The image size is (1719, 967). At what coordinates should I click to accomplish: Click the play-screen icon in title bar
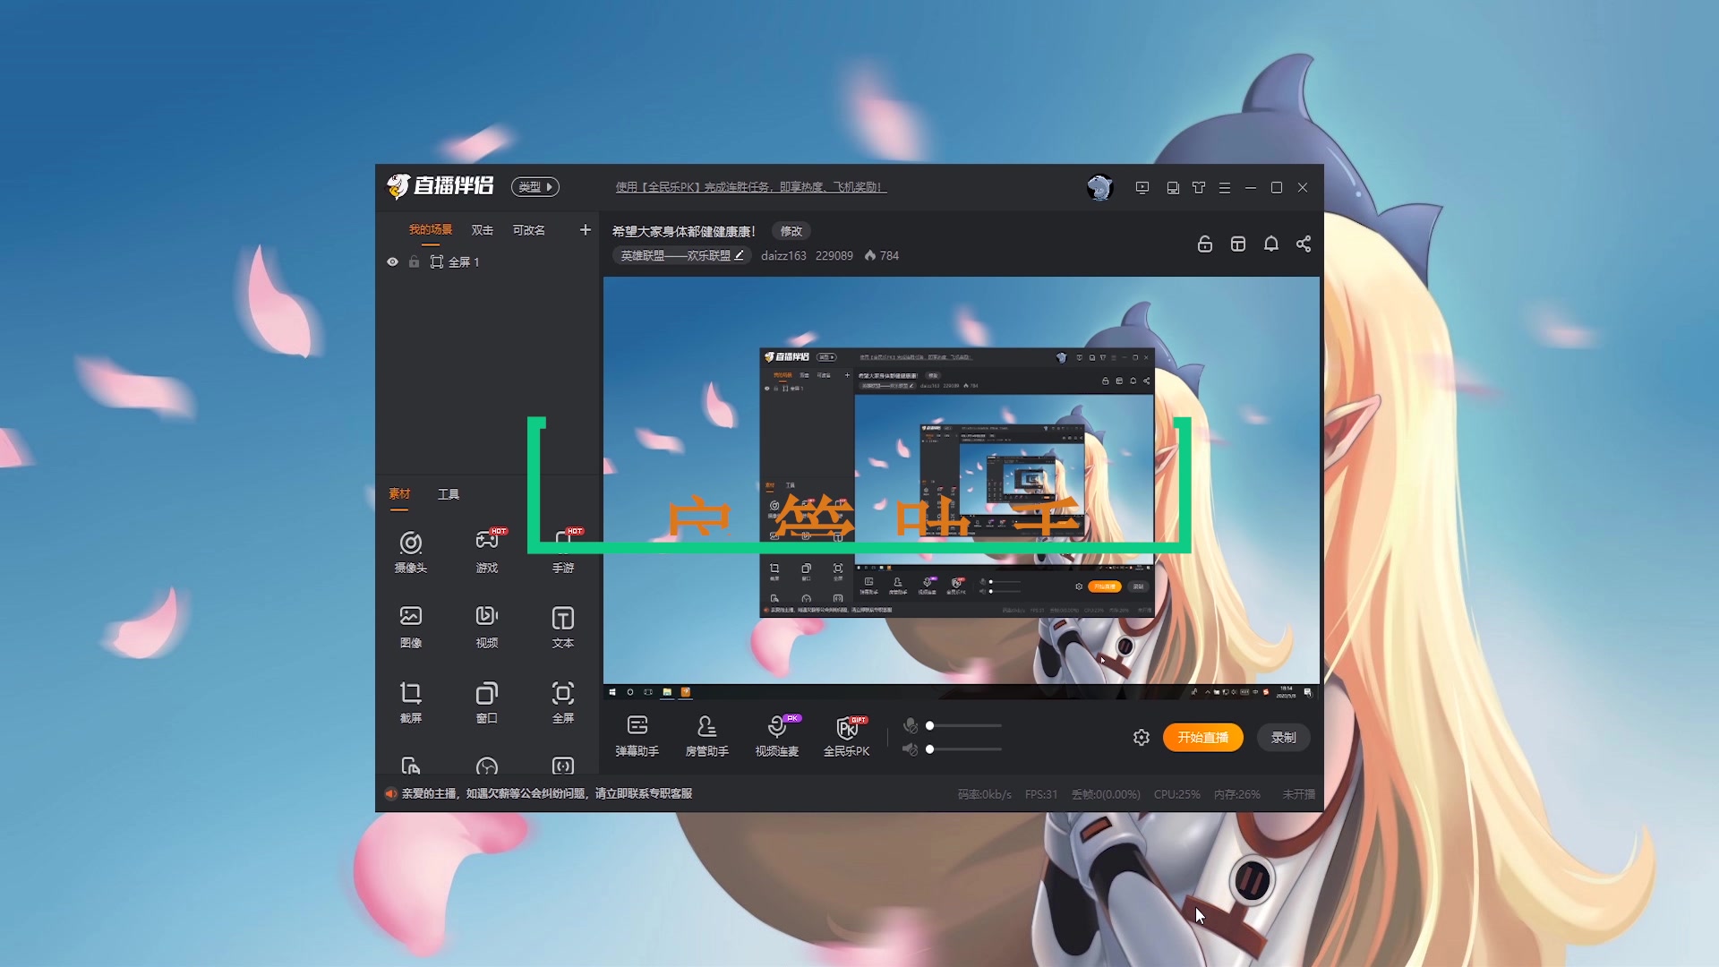(x=1142, y=187)
